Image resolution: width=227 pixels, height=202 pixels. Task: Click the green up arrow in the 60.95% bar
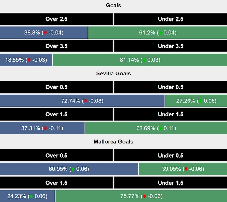click(x=73, y=169)
